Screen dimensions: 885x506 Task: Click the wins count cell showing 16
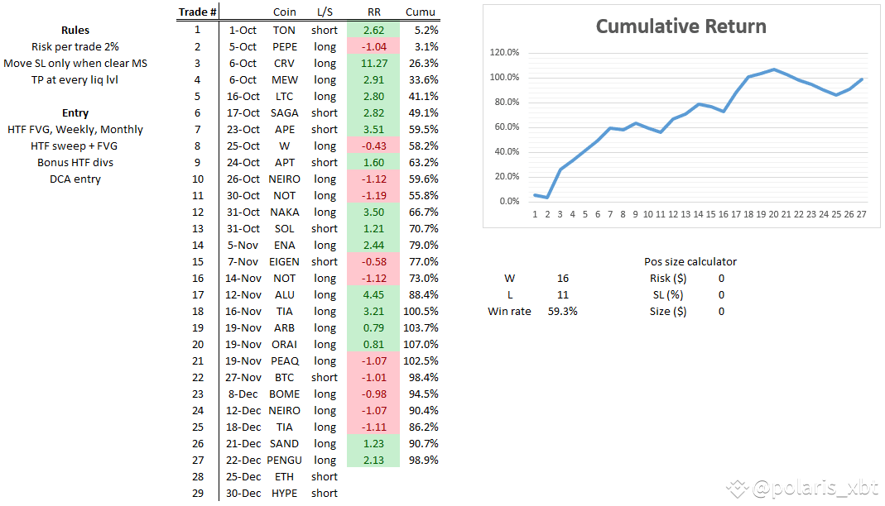(x=563, y=279)
